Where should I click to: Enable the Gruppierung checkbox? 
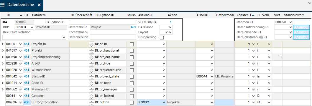click(x=162, y=37)
